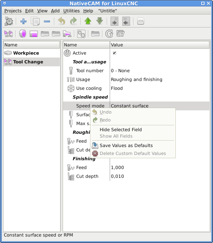213x243 pixels.
Task: Click the first thread icon in toolbar
Action: coord(45,34)
